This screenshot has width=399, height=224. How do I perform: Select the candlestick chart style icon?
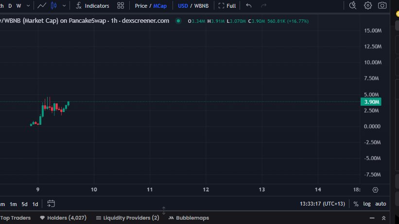click(53, 6)
